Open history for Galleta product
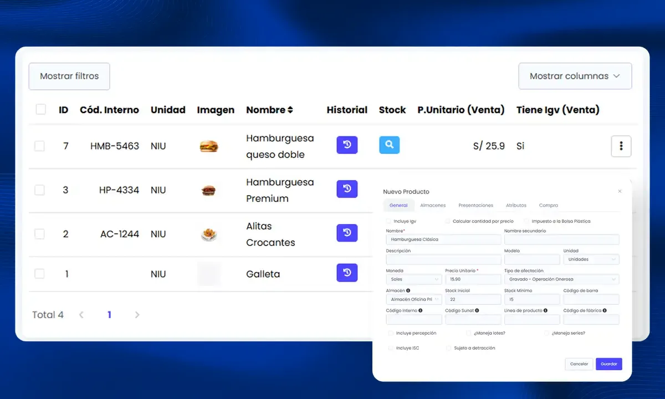Screen dimensions: 665x399 coord(347,273)
